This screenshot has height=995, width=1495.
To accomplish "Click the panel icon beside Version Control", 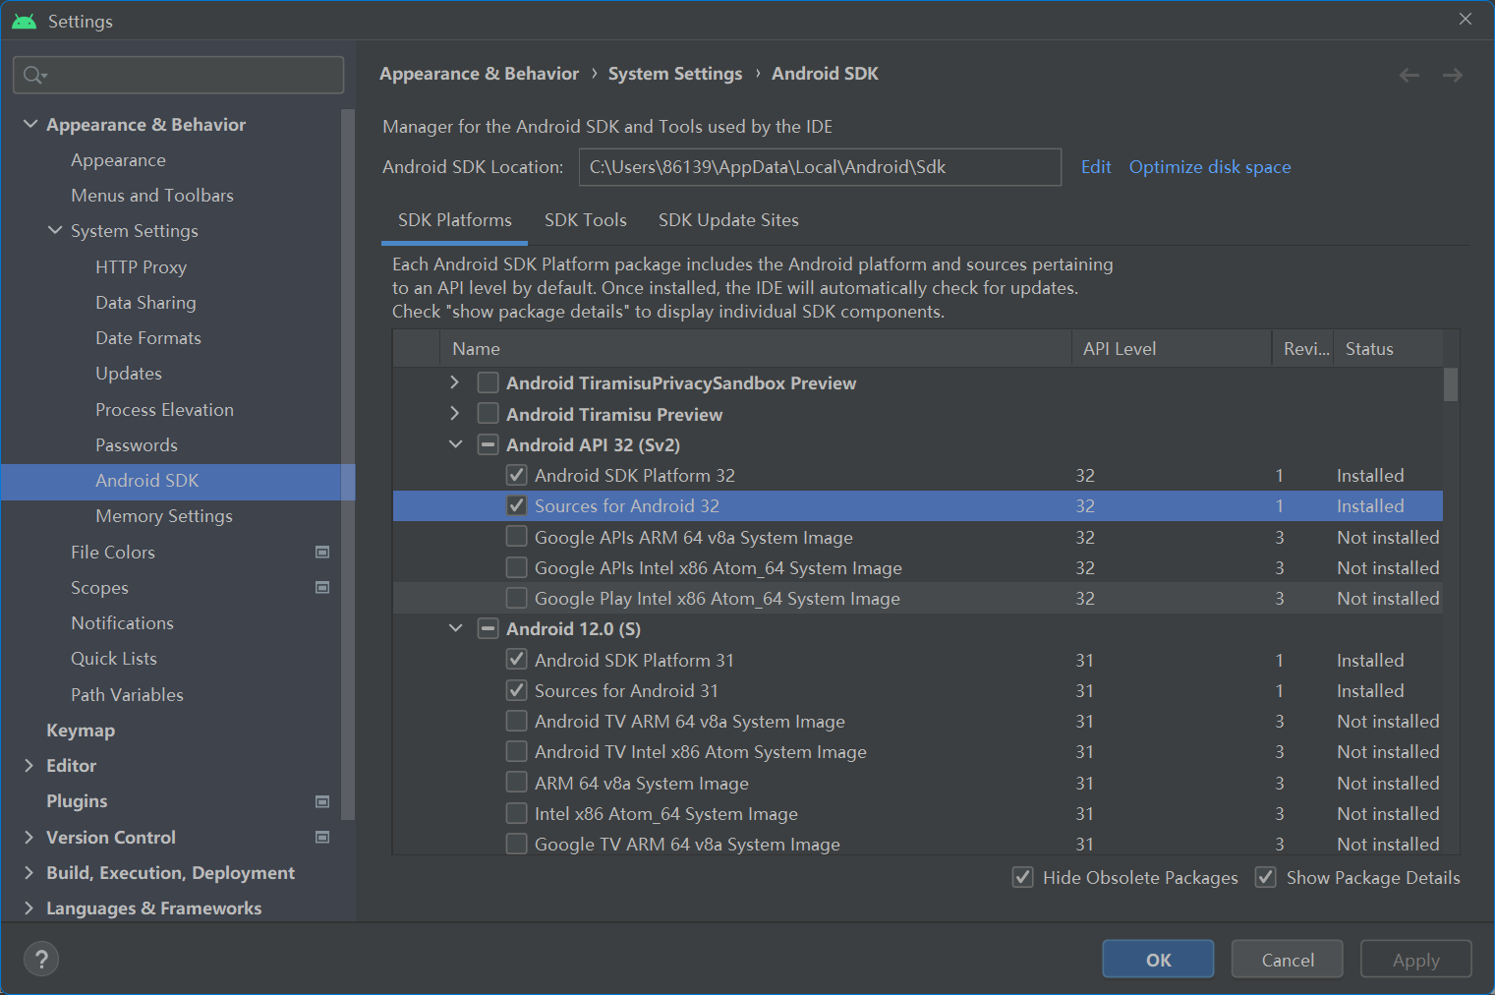I will 322,837.
